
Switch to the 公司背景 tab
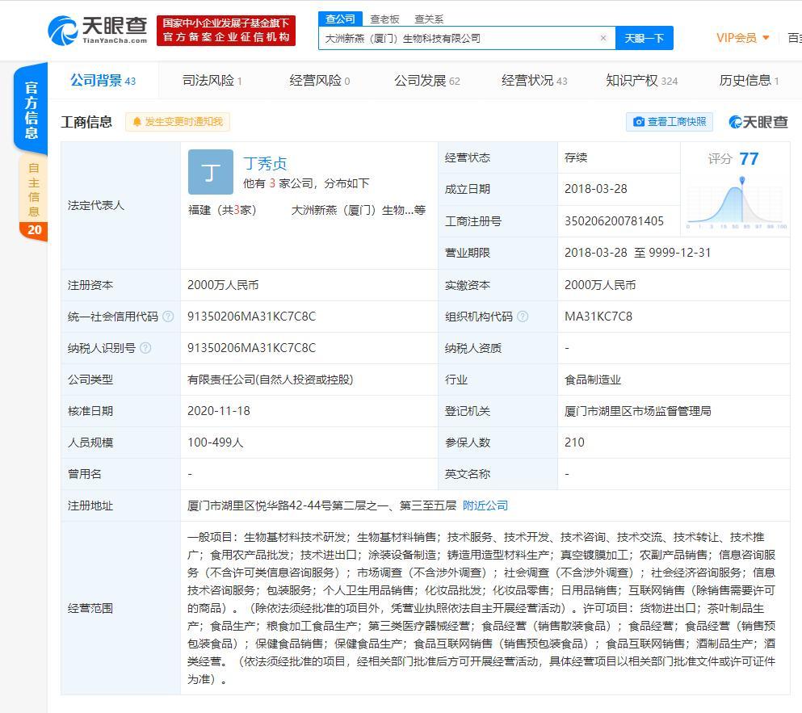pyautogui.click(x=103, y=80)
